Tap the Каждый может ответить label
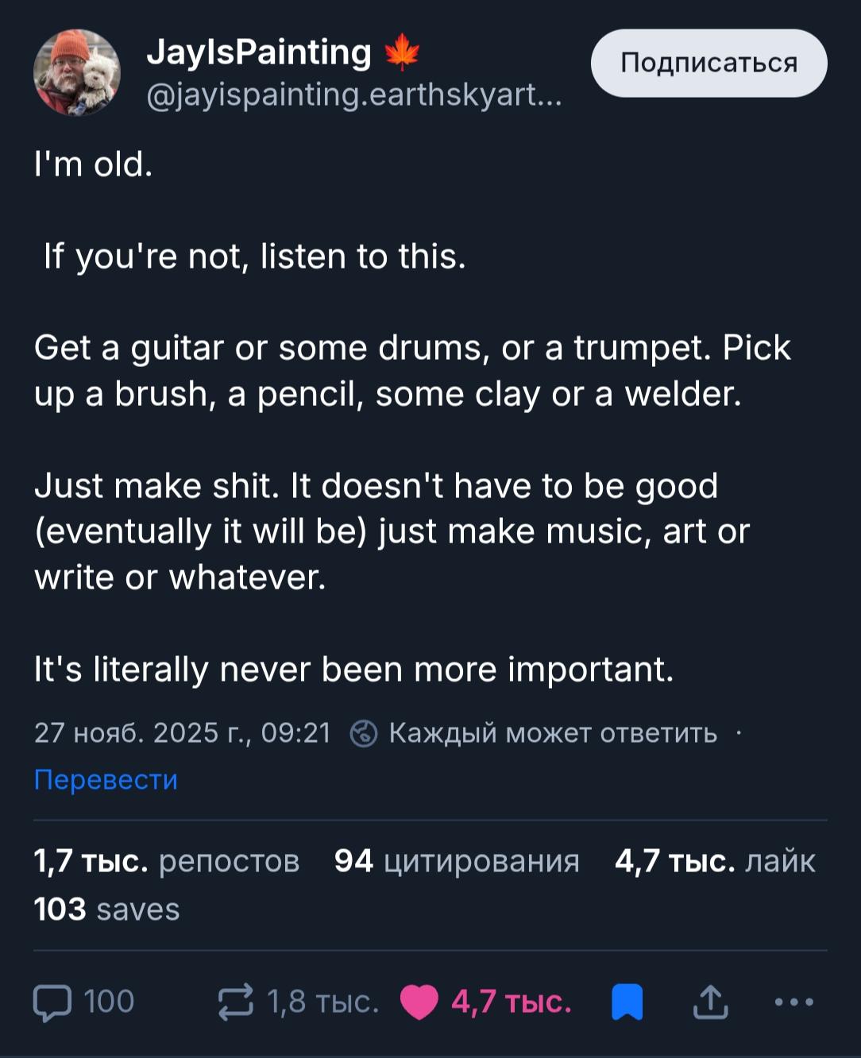861x1058 pixels. [553, 732]
